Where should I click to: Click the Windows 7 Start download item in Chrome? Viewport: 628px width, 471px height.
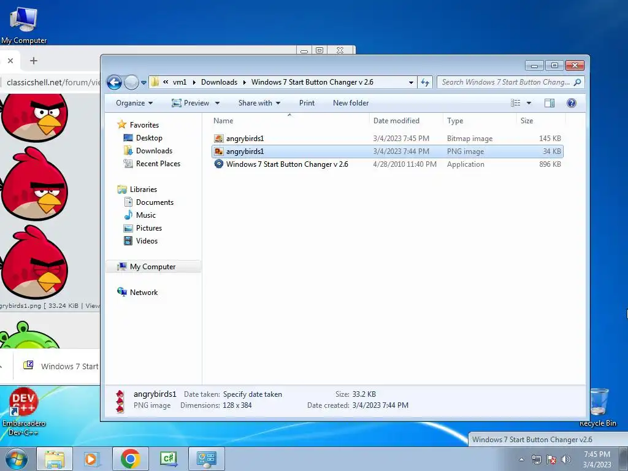(x=62, y=366)
